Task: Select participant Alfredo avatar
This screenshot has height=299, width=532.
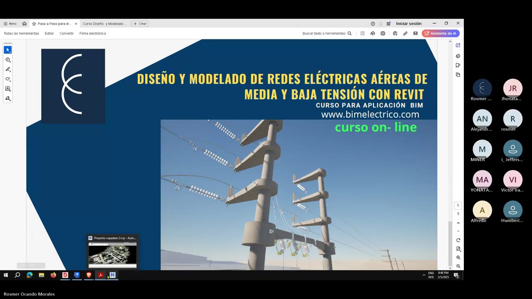Action: (x=482, y=210)
